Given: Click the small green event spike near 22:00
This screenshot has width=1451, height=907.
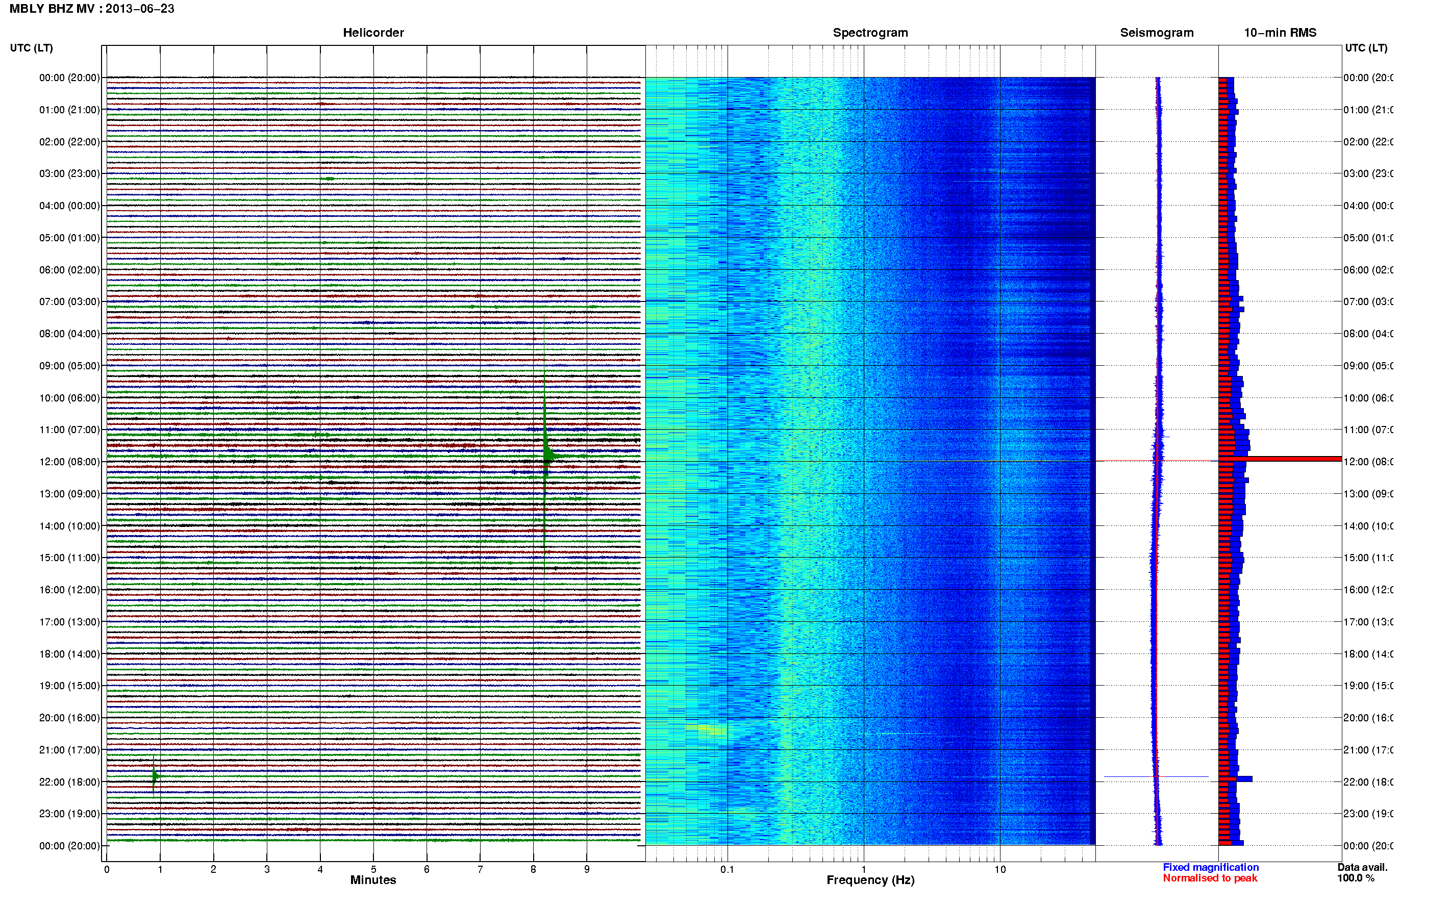Looking at the screenshot, I should coord(154,776).
